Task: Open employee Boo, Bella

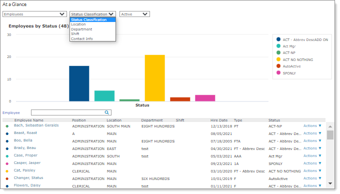Action: 23,140
